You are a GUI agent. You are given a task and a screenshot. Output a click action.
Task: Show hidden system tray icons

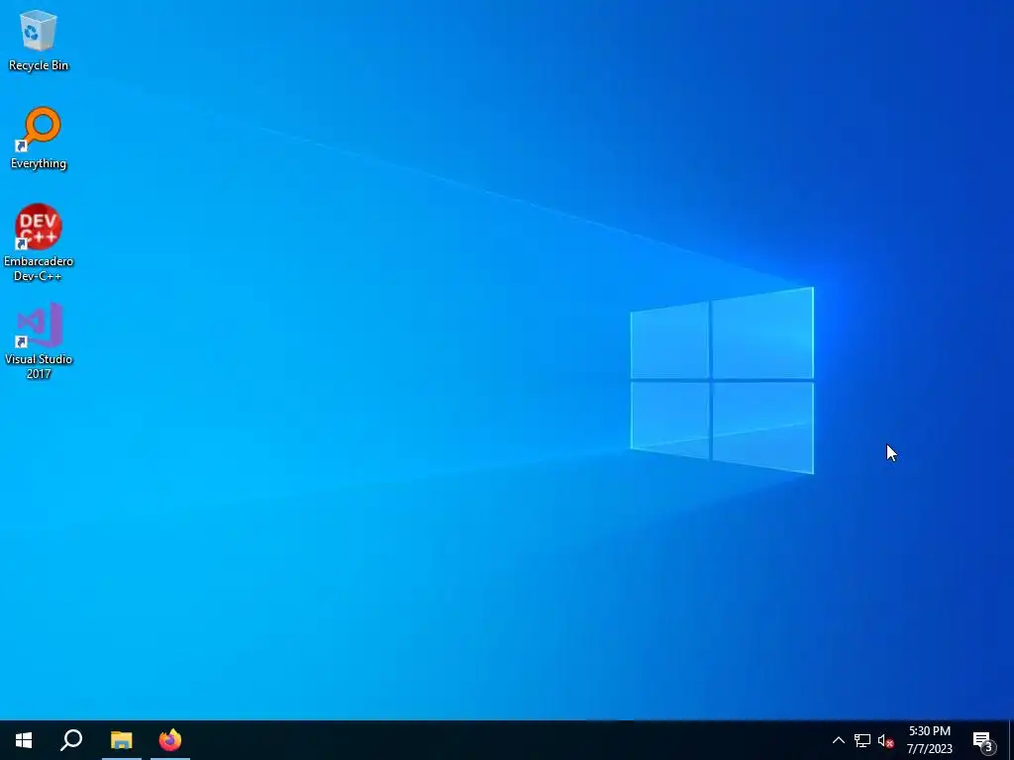(x=838, y=740)
